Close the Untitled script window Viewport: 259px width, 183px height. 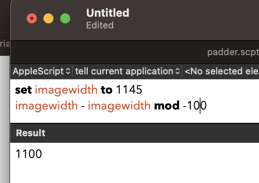(31, 18)
